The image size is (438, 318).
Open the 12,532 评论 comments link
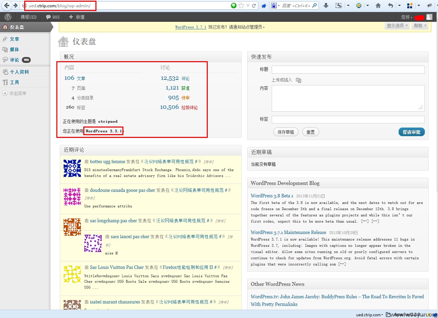(x=175, y=78)
